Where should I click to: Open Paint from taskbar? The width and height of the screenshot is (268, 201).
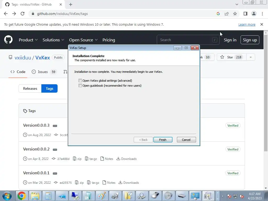coord(102,196)
